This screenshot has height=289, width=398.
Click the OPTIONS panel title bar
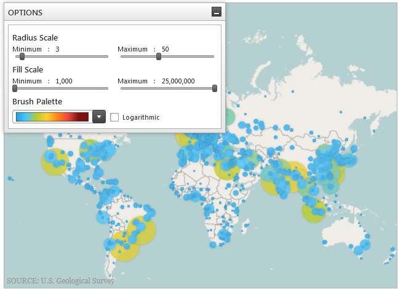click(114, 12)
